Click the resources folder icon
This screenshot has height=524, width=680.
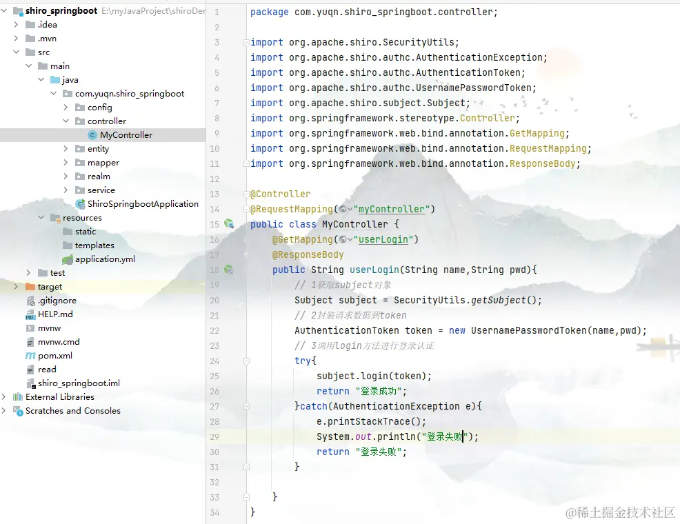coord(55,218)
